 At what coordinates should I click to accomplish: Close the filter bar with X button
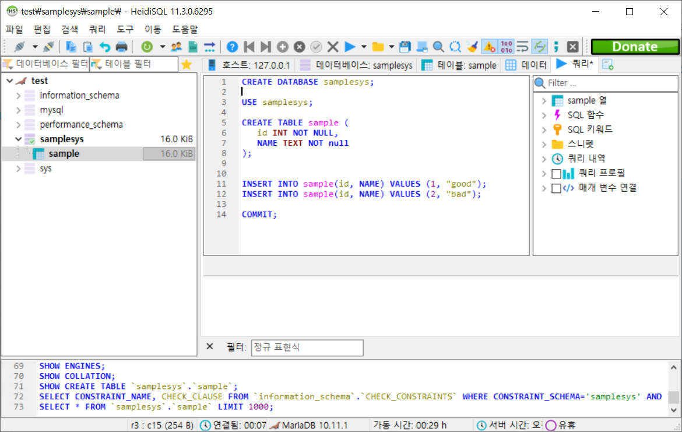pyautogui.click(x=210, y=346)
